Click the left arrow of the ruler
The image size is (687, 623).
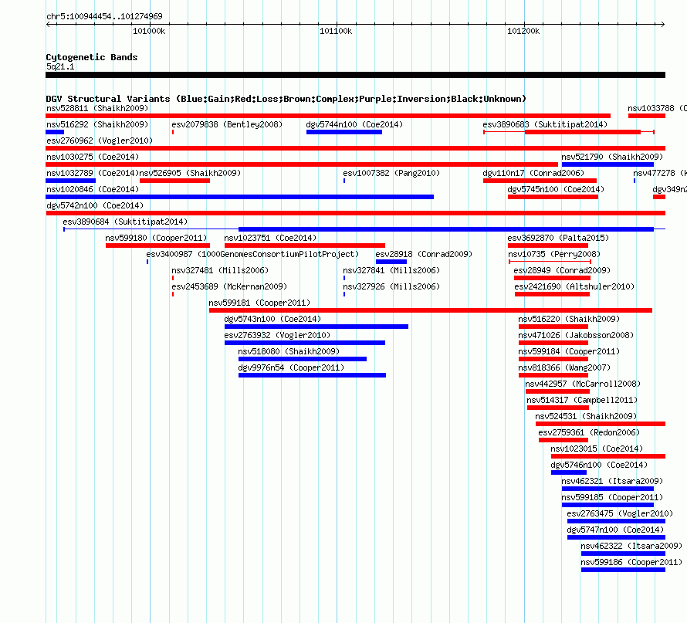pos(48,24)
